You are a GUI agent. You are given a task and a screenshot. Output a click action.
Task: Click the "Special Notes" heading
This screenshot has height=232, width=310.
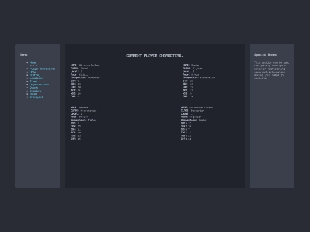tap(265, 55)
